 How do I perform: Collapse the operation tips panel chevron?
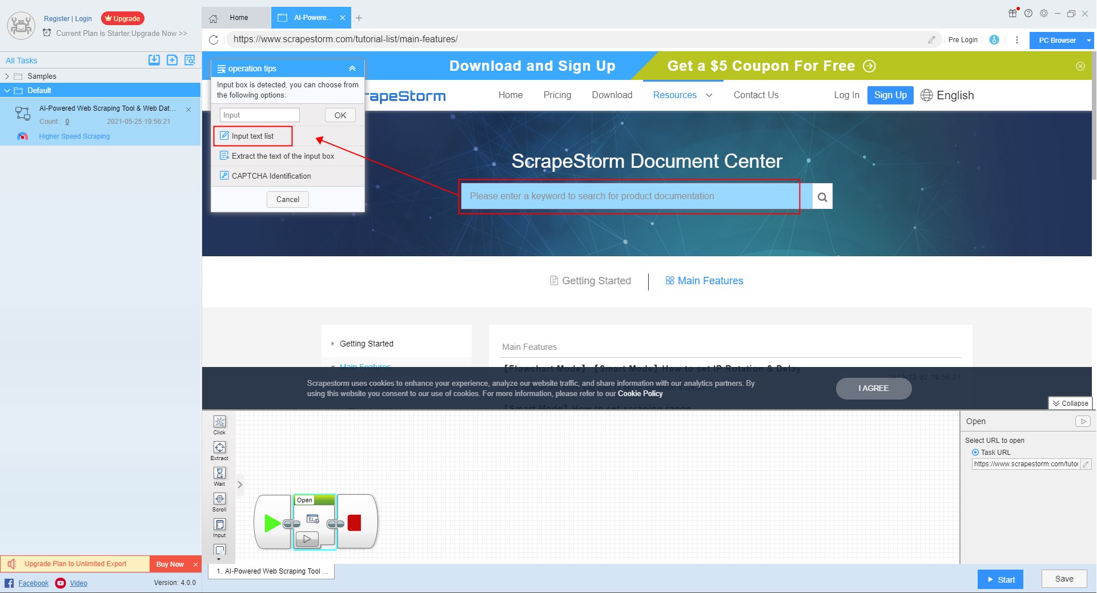tap(352, 68)
